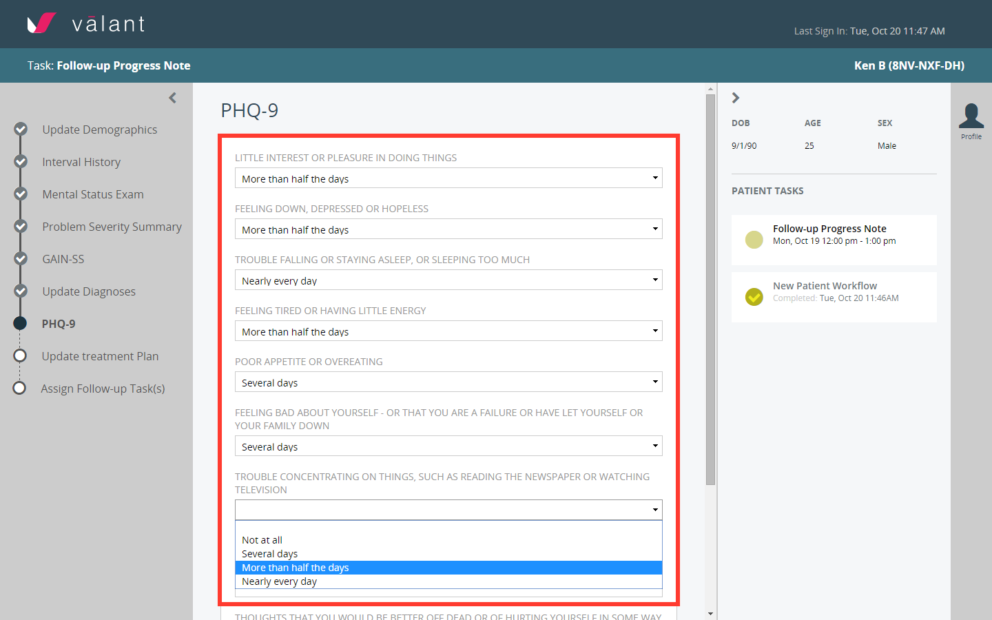Go to Interval History step
Image resolution: width=992 pixels, height=620 pixels.
81,162
